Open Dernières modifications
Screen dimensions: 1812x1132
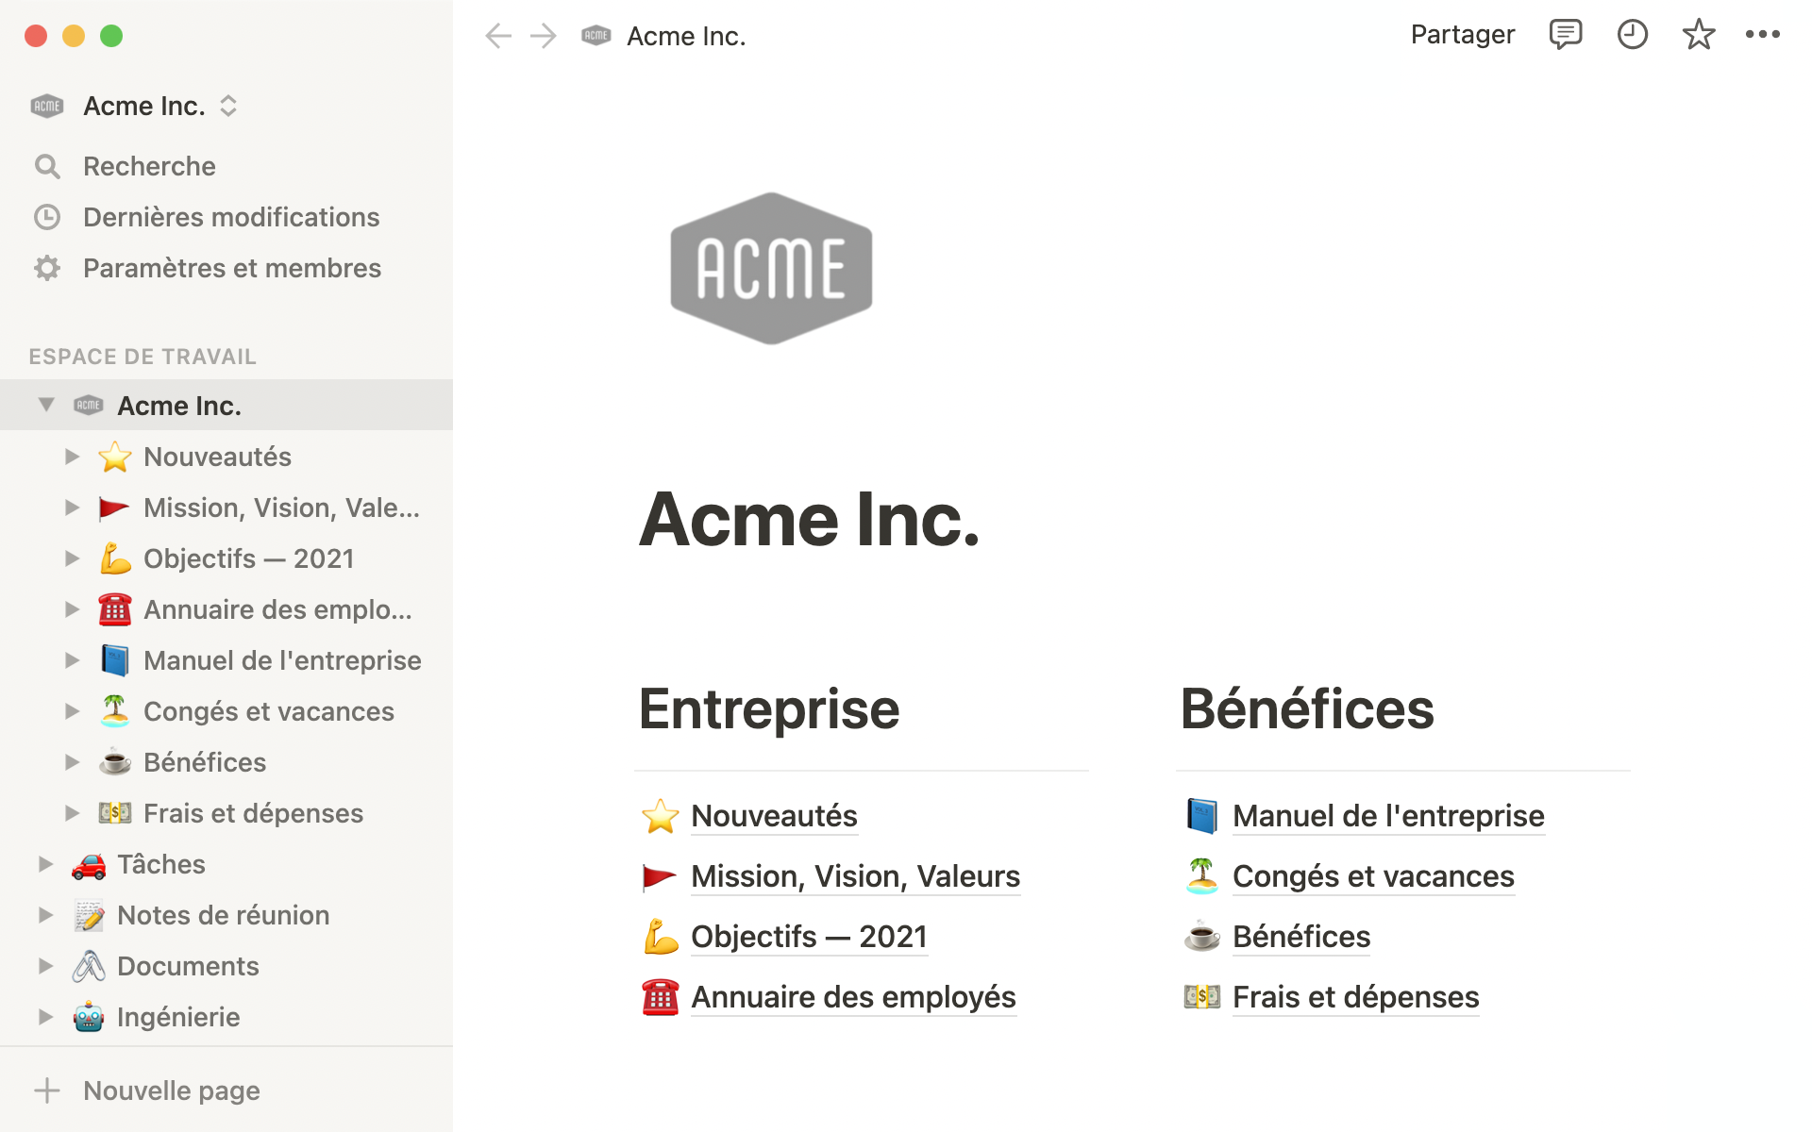click(230, 217)
